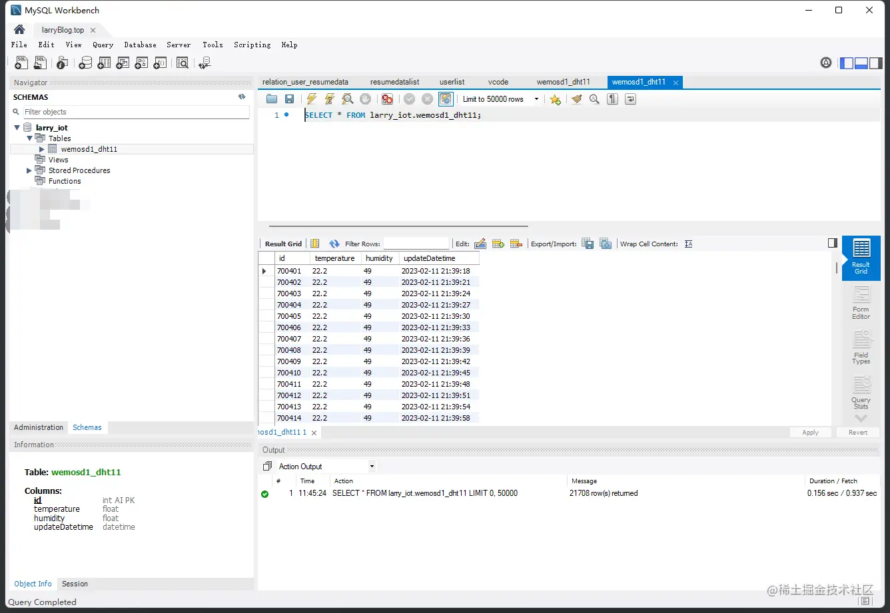The height and width of the screenshot is (613, 890).
Task: Open find panel magnifier icon in editor
Action: [x=594, y=99]
